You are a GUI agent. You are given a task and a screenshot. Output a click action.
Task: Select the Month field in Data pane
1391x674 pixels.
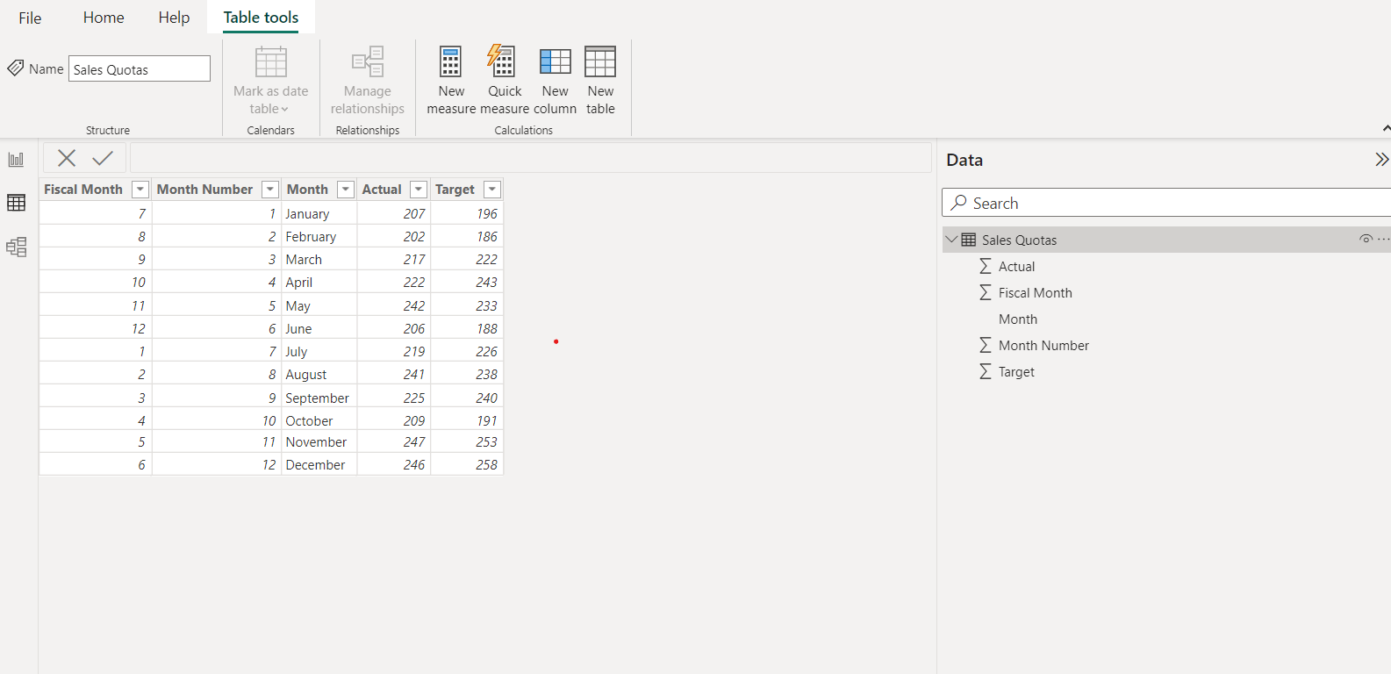1018,319
